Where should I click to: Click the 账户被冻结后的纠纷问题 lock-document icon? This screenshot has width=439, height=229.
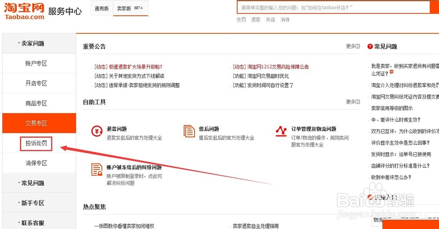tap(97, 170)
